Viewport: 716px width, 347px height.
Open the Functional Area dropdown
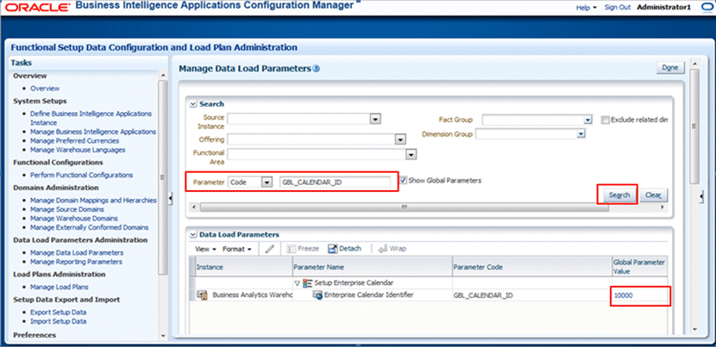click(411, 155)
